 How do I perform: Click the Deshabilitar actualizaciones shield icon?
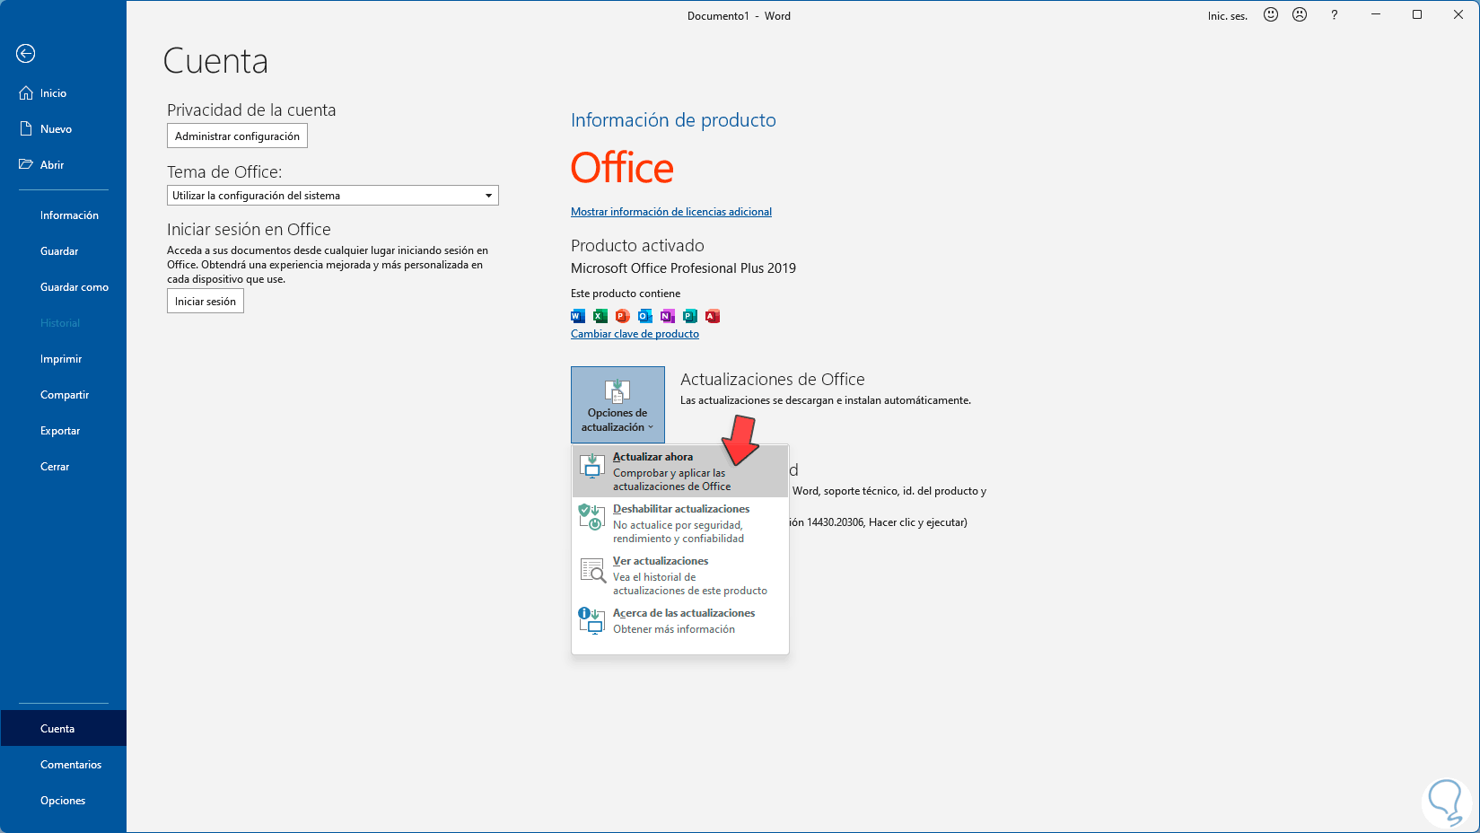pos(592,517)
